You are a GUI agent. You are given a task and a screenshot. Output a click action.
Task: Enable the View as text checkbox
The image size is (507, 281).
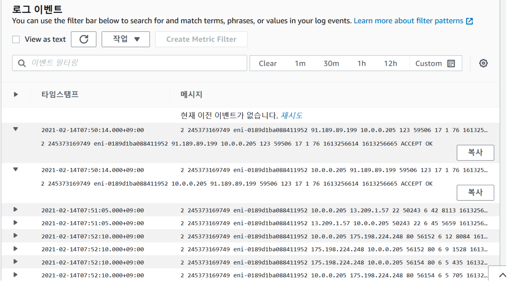tap(16, 40)
